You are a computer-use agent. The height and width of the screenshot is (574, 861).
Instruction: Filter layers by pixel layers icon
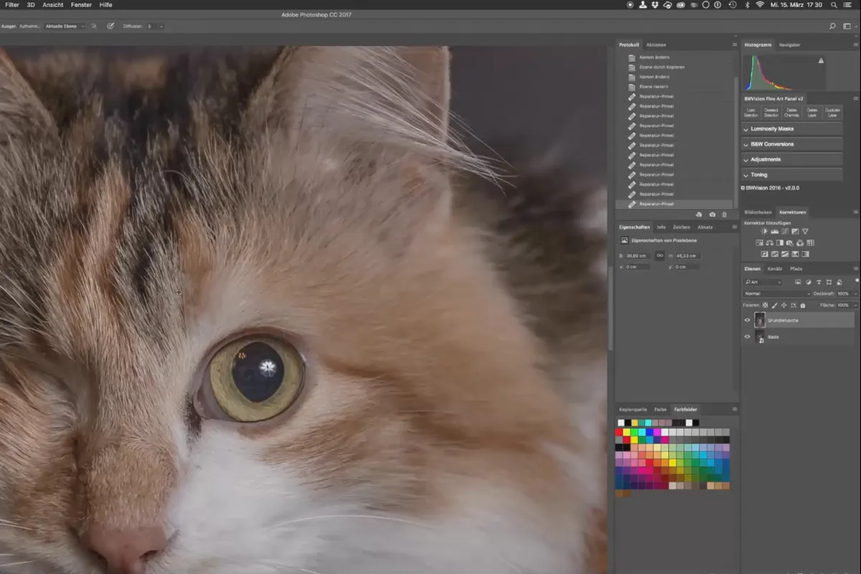tap(798, 282)
